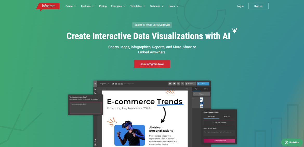Image resolution: width=304 pixels, height=147 pixels.
Task: Click the duplicate page icon above canvas
Action: pos(187,89)
